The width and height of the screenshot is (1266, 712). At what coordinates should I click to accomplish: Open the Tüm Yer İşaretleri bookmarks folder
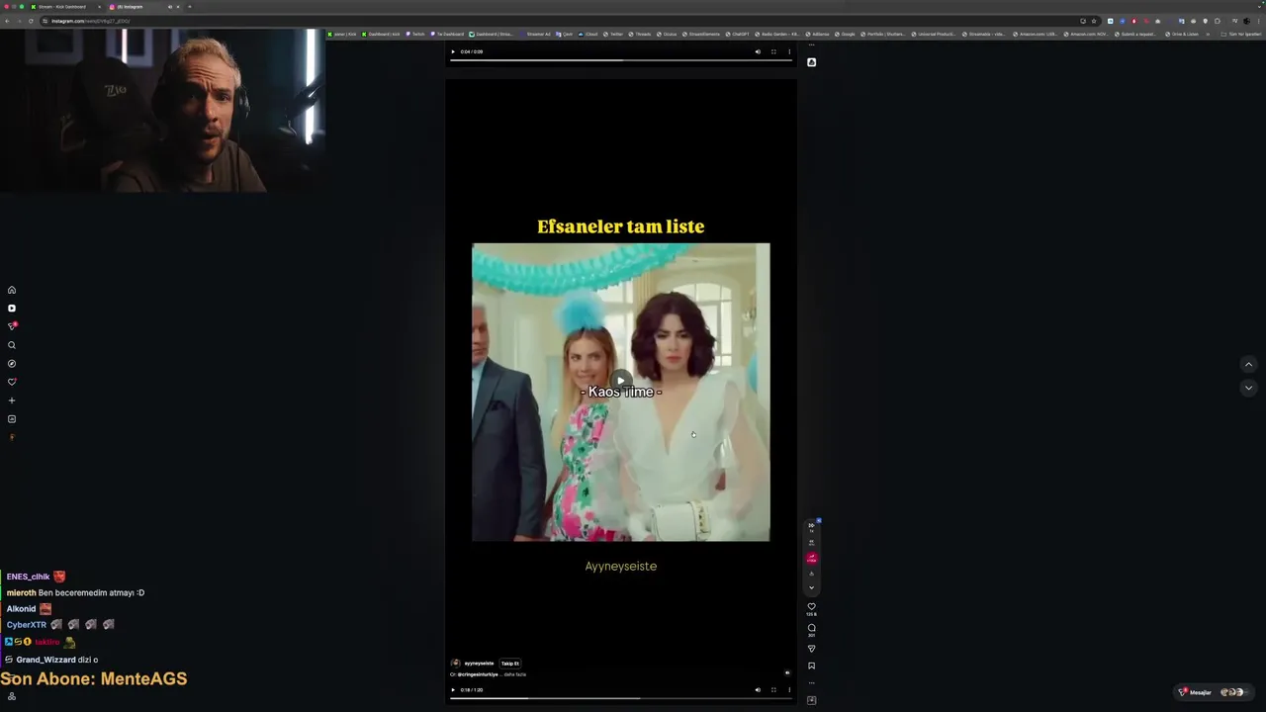tap(1241, 34)
